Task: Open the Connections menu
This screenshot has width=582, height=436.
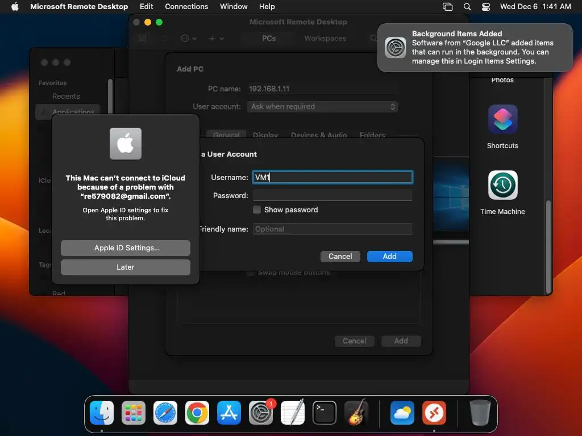Action: pyautogui.click(x=186, y=6)
